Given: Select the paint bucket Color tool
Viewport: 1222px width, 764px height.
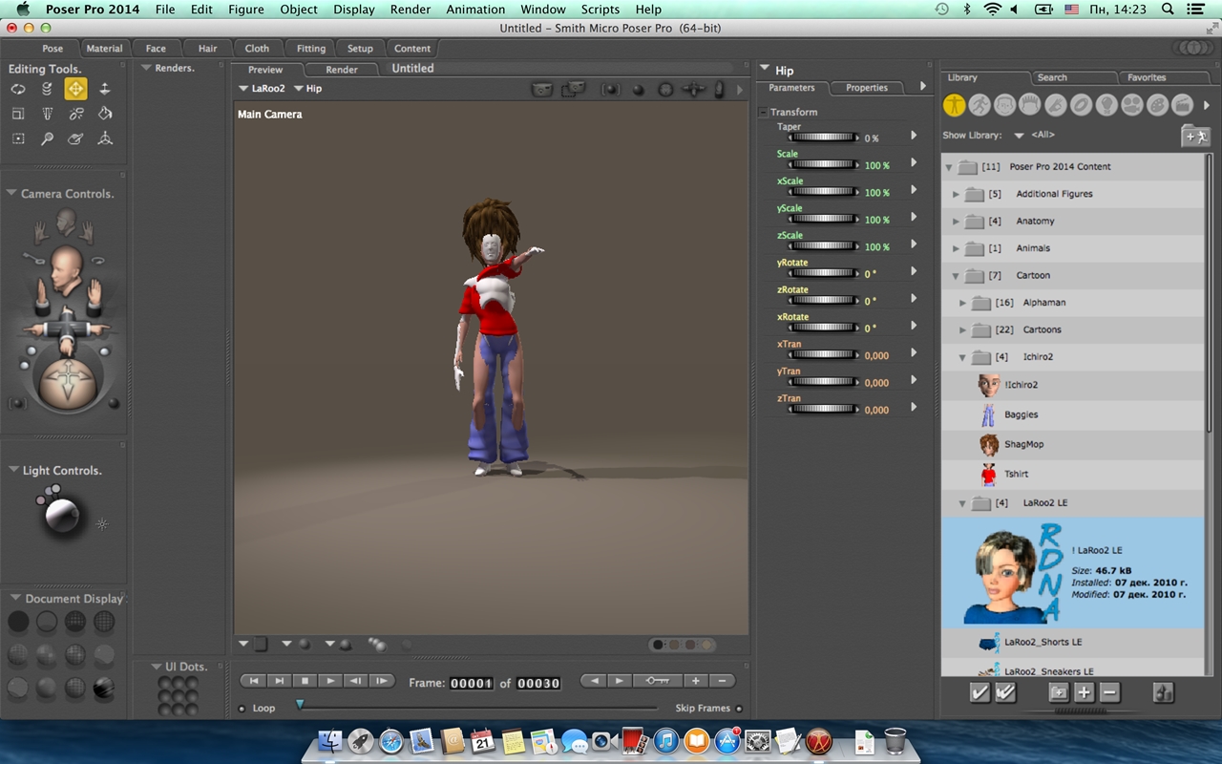Looking at the screenshot, I should coord(105,114).
